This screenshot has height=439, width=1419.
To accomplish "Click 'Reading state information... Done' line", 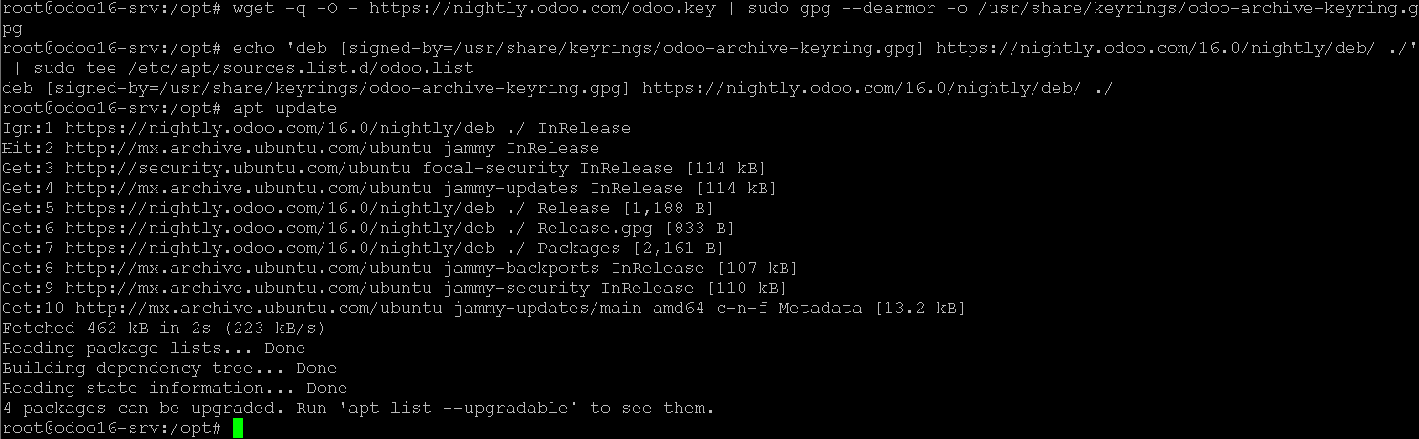I will 175,389.
